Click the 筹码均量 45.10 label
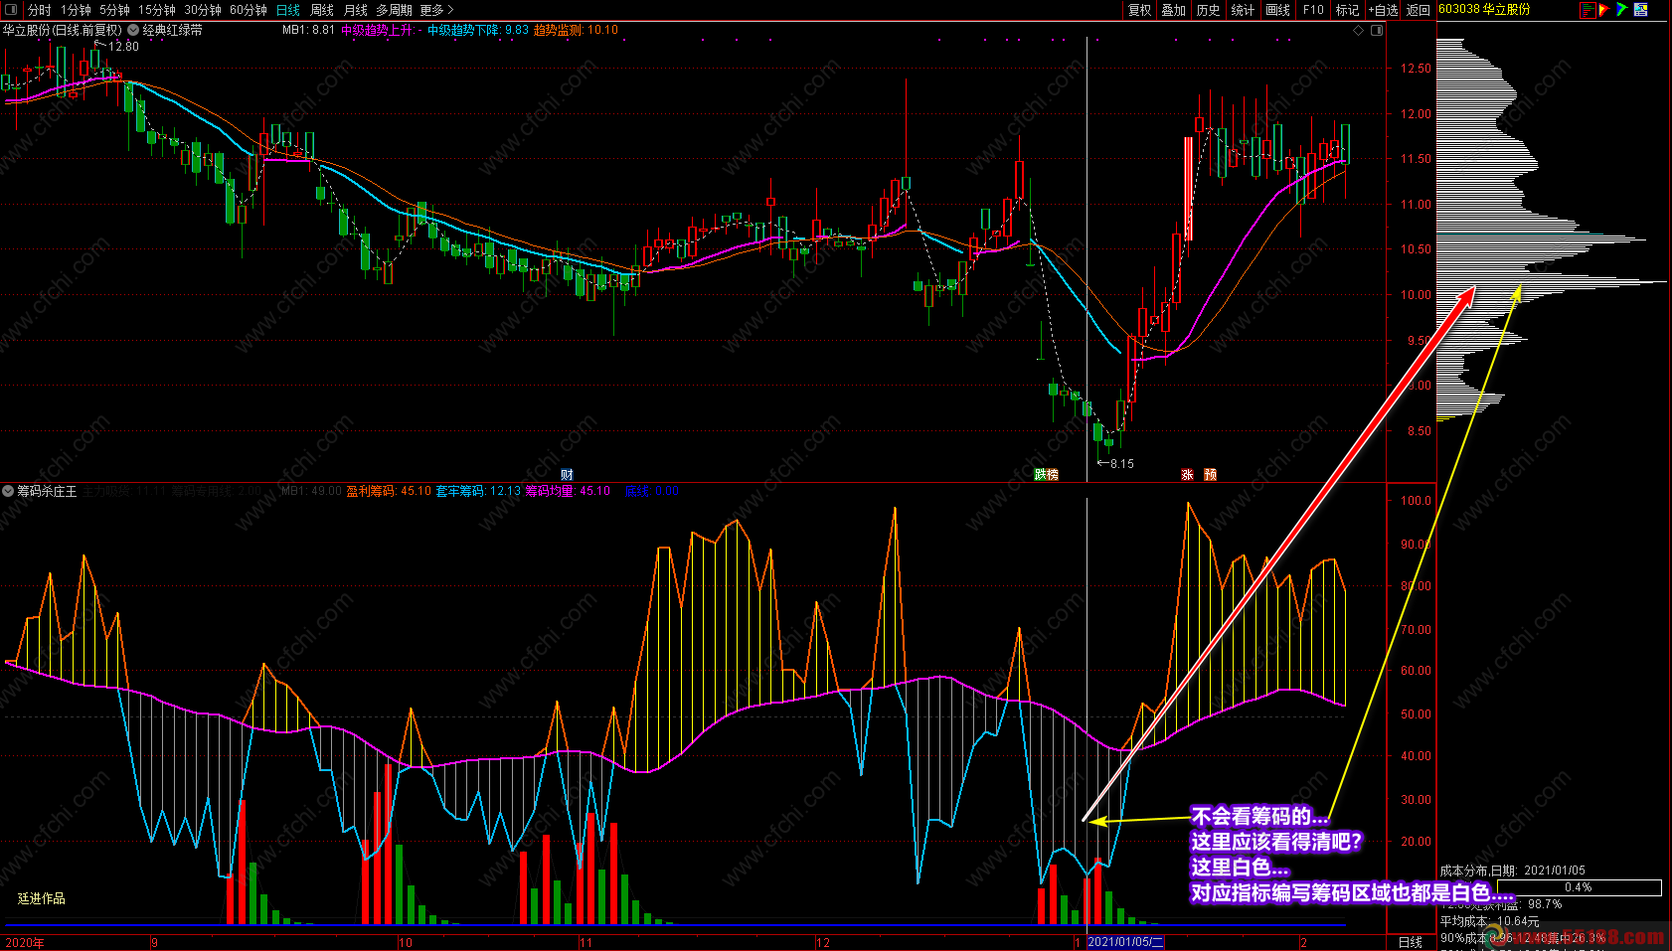 [x=568, y=491]
